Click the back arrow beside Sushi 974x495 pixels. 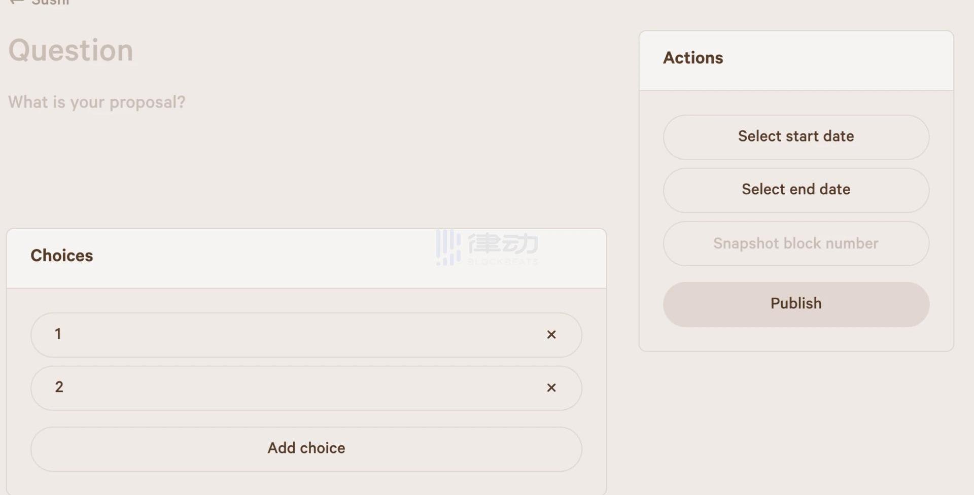tap(16, 2)
